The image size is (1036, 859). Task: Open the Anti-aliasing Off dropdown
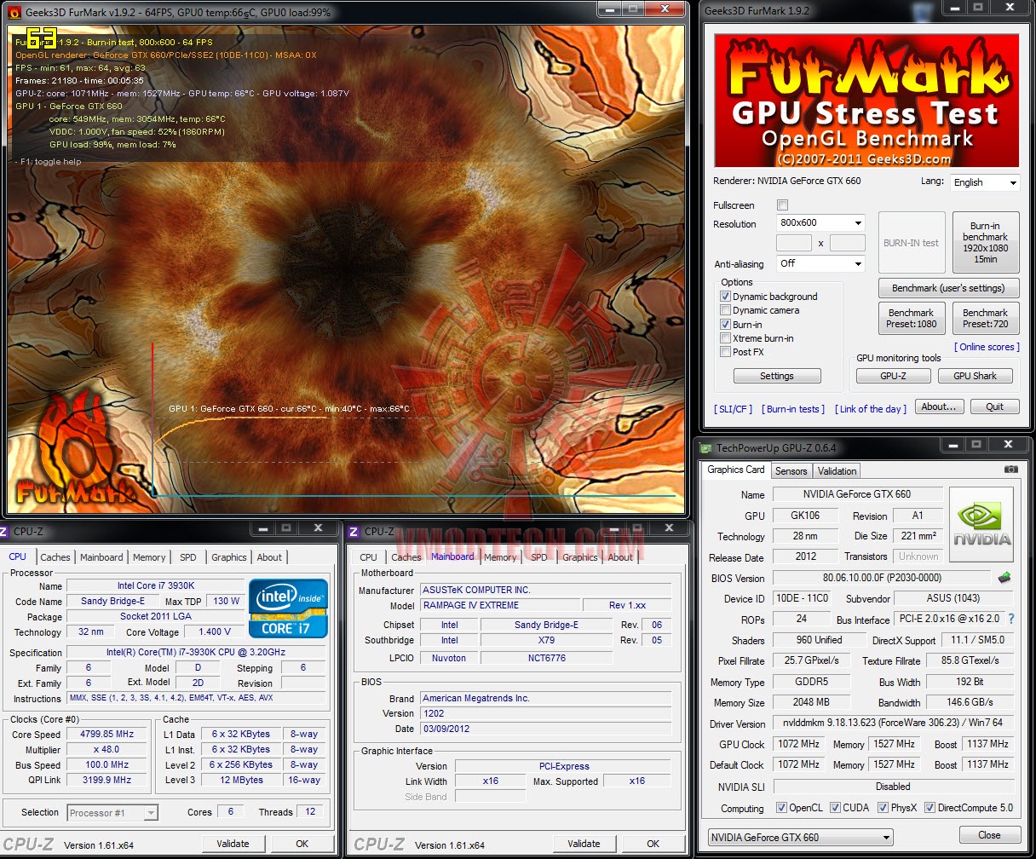[x=821, y=263]
